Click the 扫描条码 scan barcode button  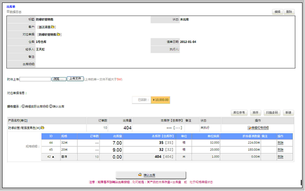[272, 112]
